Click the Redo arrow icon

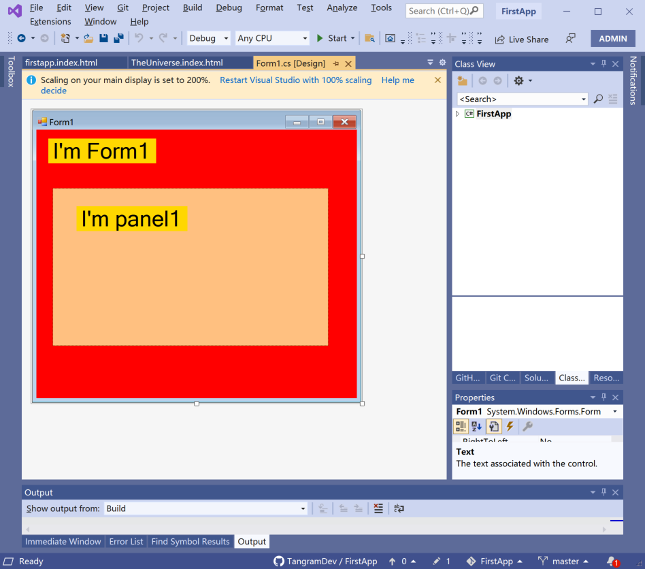click(x=163, y=38)
